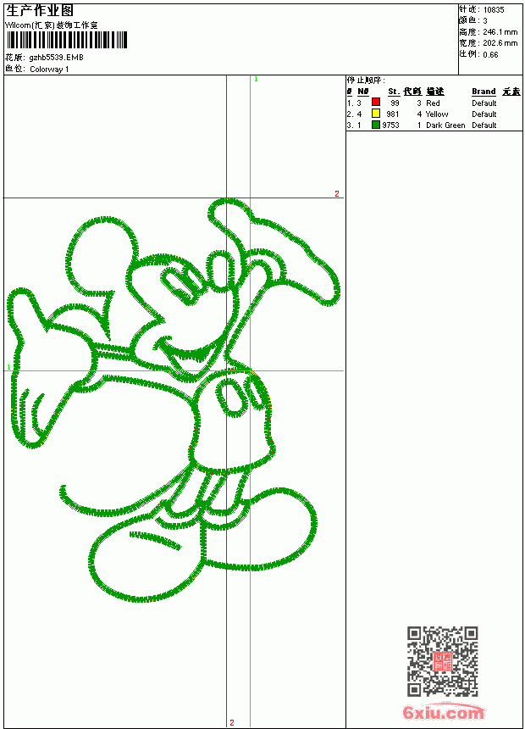Click the 'Red' description text
525x729 pixels.
pos(433,103)
